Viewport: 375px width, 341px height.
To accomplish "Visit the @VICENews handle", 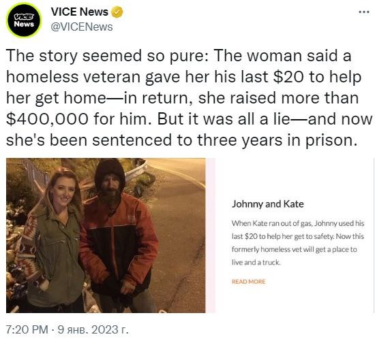I will tap(82, 27).
